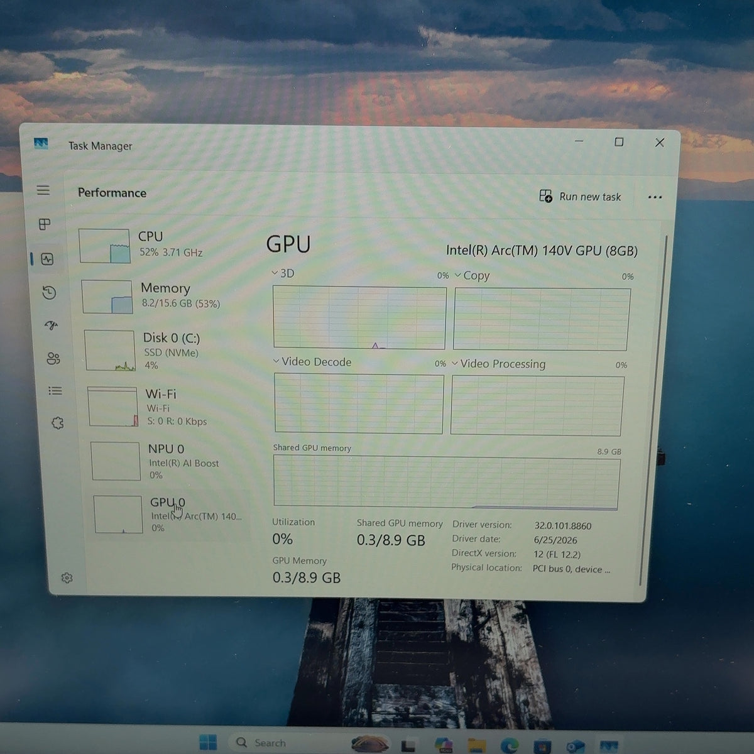Viewport: 754px width, 754px height.
Task: Expand the Copy engine dropdown
Action: [x=473, y=276]
